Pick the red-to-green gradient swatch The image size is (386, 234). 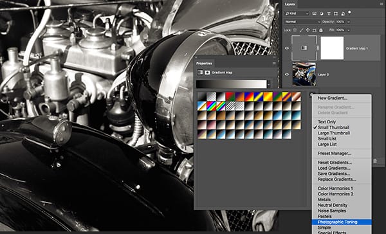pos(230,96)
